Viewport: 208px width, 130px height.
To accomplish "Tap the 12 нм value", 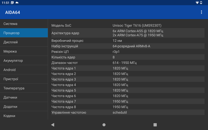I will 117,41.
